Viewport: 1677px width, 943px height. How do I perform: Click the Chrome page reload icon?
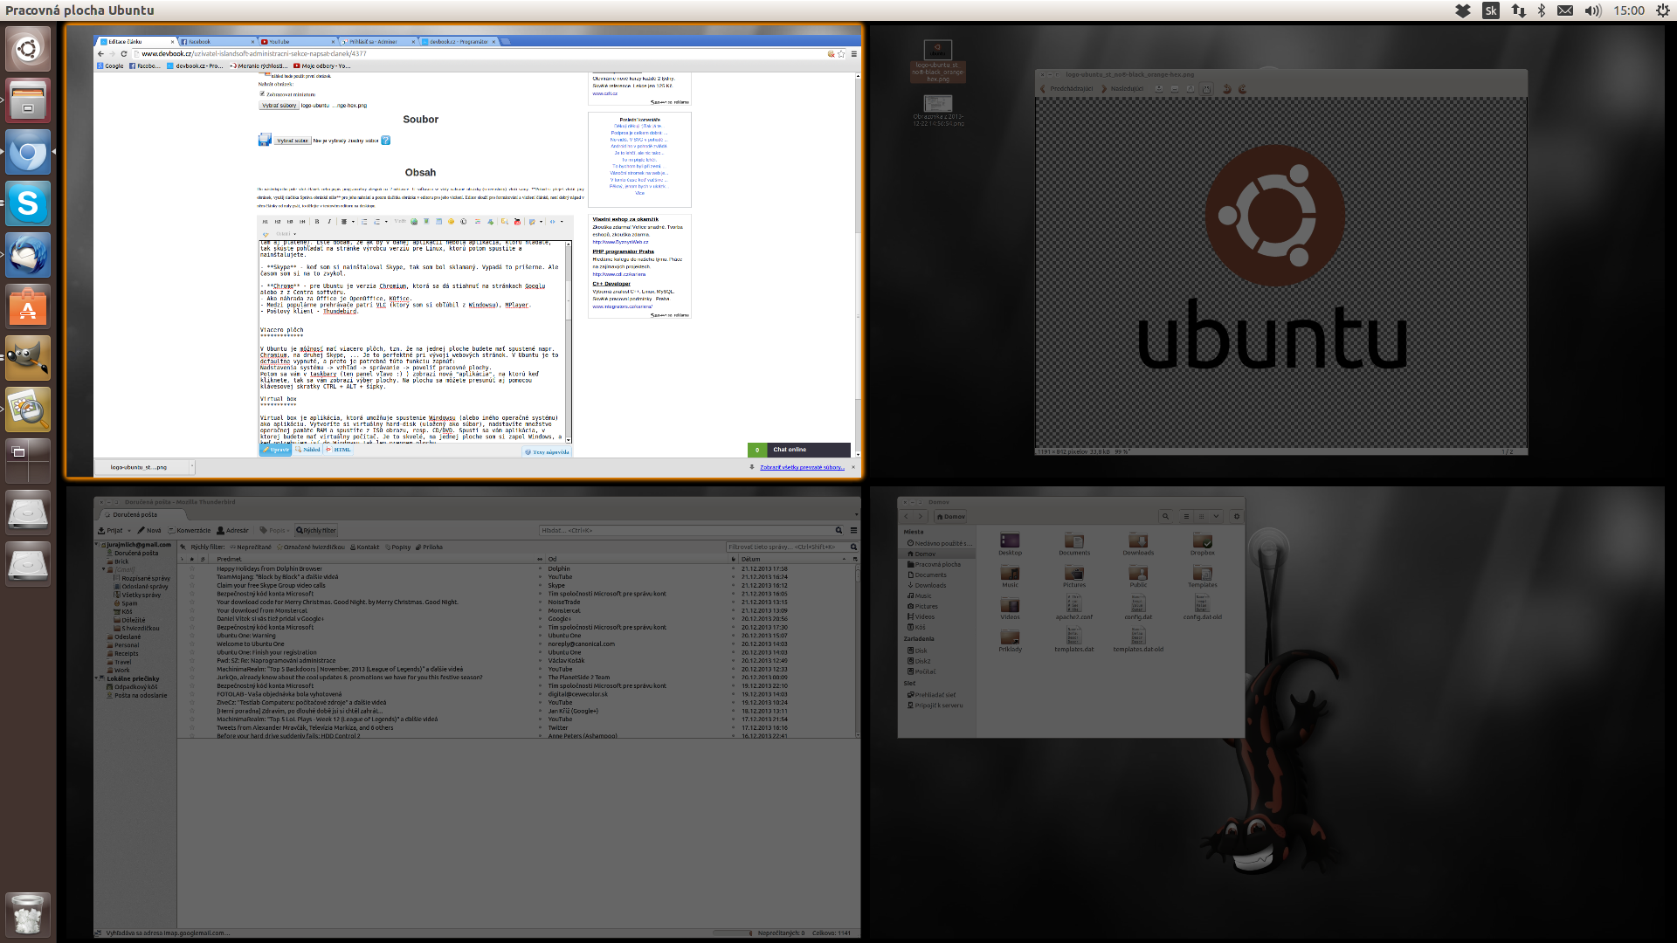coord(124,54)
